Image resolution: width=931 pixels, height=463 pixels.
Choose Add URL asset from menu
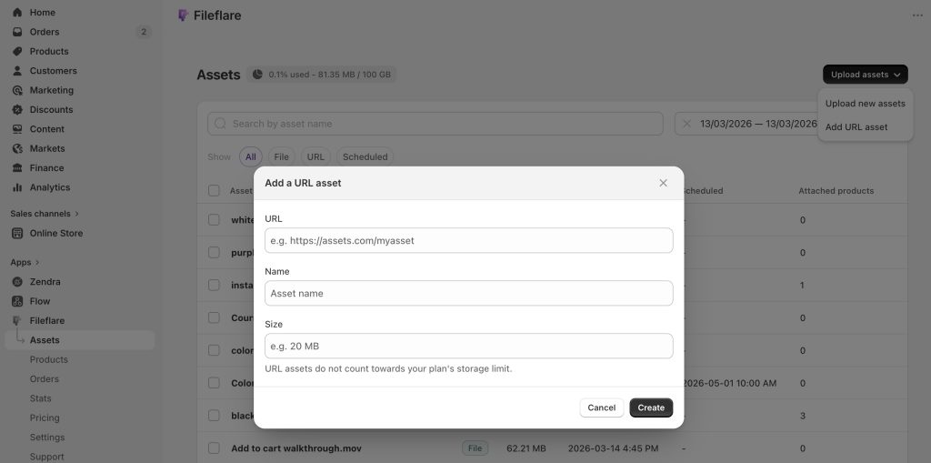click(856, 127)
